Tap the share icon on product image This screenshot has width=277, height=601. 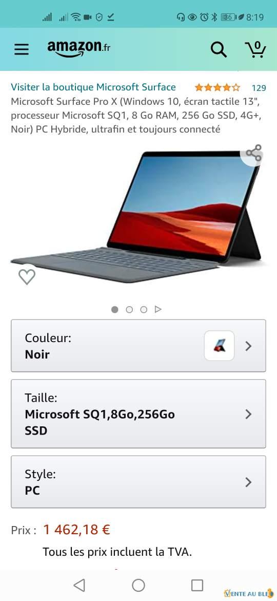click(x=254, y=153)
